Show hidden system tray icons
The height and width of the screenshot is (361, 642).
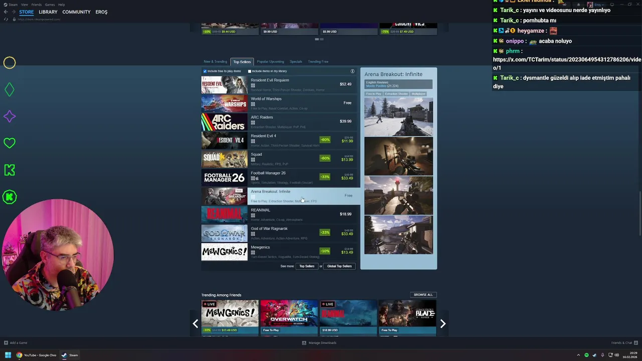(x=578, y=355)
